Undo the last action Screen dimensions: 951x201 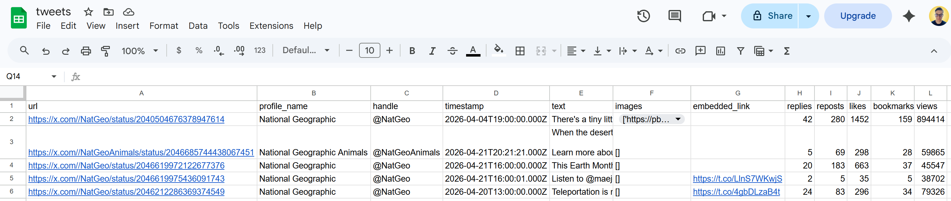point(46,51)
